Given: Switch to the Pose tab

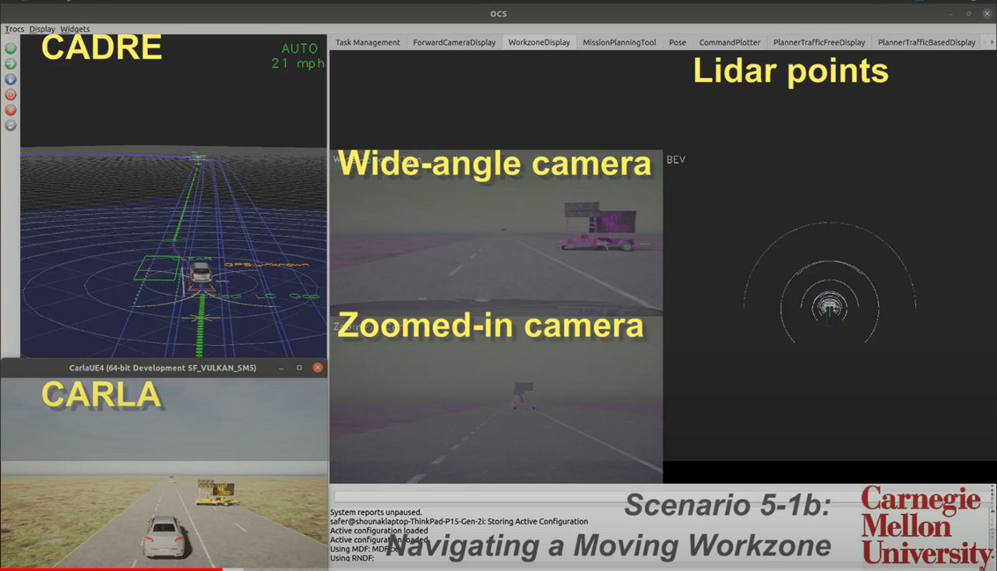Looking at the screenshot, I should (x=678, y=42).
